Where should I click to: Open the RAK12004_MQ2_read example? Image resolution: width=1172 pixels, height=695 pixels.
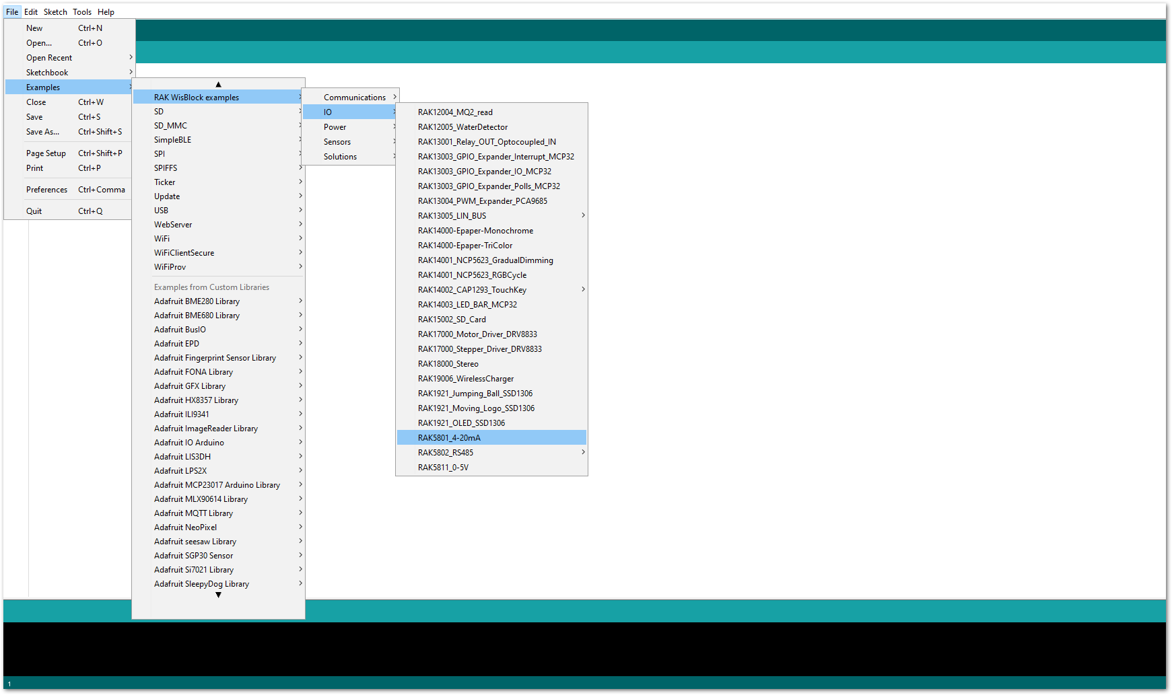[x=491, y=112]
